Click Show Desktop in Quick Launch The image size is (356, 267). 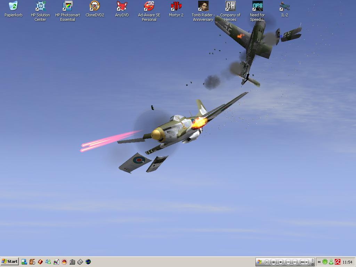(x=24, y=262)
